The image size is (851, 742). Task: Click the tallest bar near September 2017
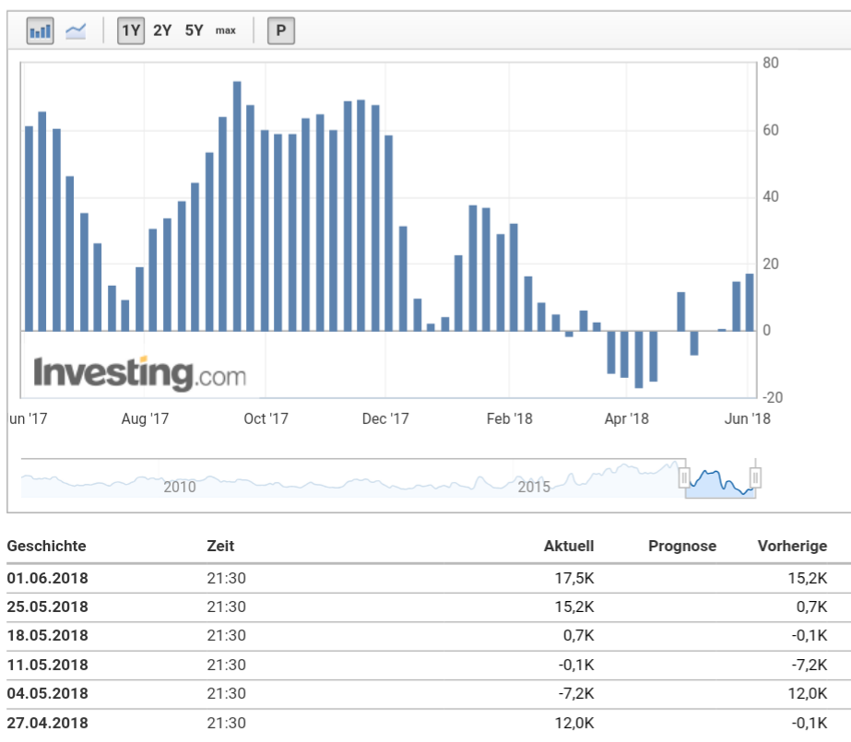[x=236, y=203]
